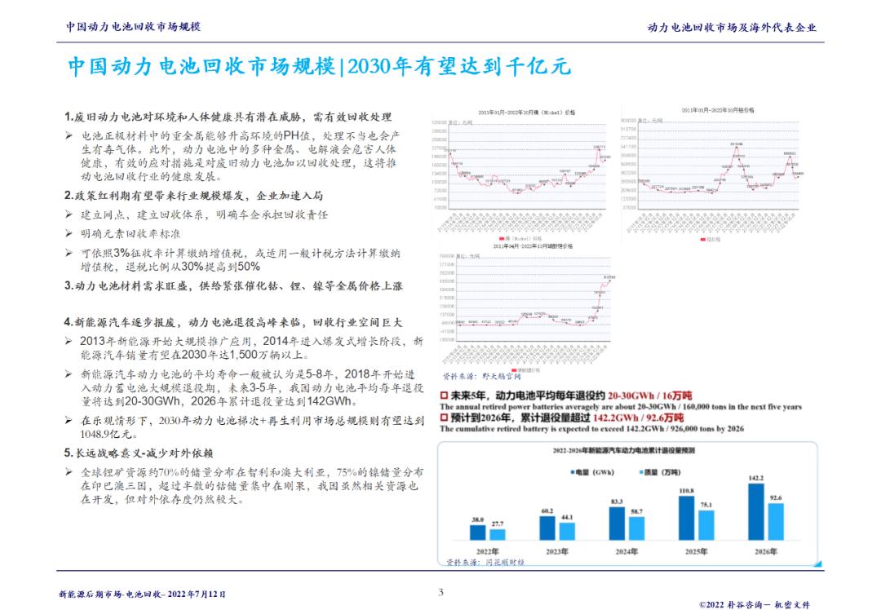Screen dimensions: 881x610
Task: Click the 2022年 light blue bar labeled 27.7
Action: point(498,535)
